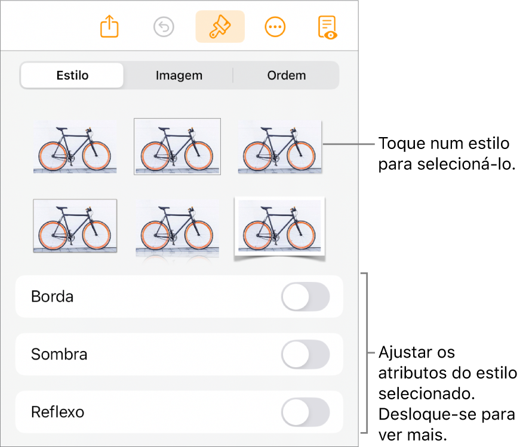Screen dimensions: 529x447
Task: Turn on the Sombra switch
Action: coord(305,354)
